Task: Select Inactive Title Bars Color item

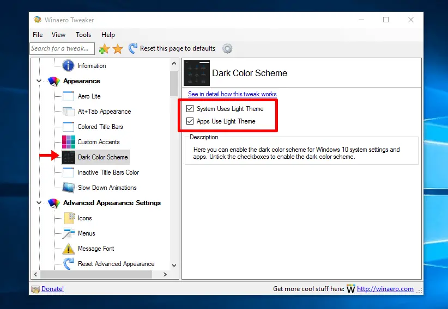Action: (x=108, y=172)
